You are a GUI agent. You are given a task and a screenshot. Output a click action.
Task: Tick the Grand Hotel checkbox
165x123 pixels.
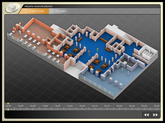tap(26, 11)
